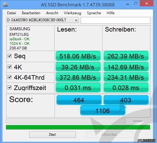Disable the 4K-64Thrd test checkbox
The height and width of the screenshot is (143, 157).
coord(10,77)
